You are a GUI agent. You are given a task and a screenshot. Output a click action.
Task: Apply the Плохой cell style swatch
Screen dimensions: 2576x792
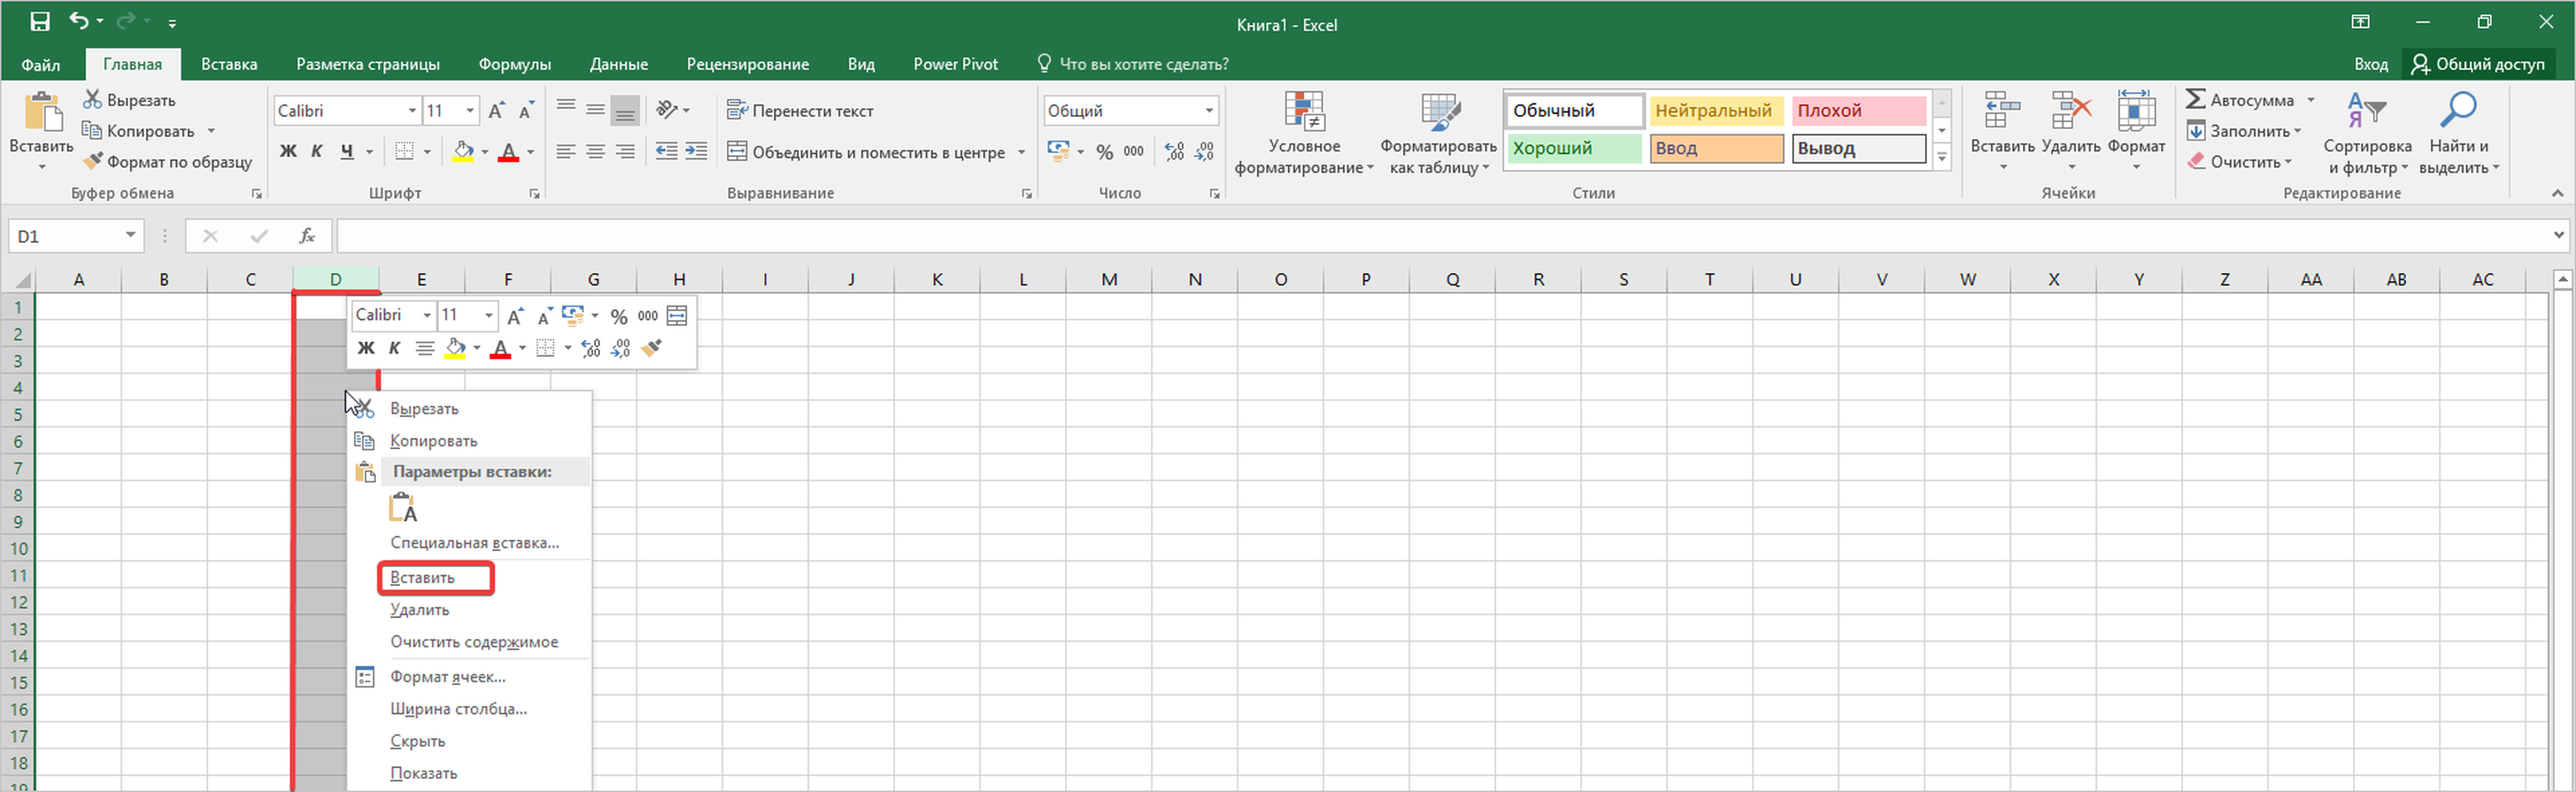[x=1858, y=111]
